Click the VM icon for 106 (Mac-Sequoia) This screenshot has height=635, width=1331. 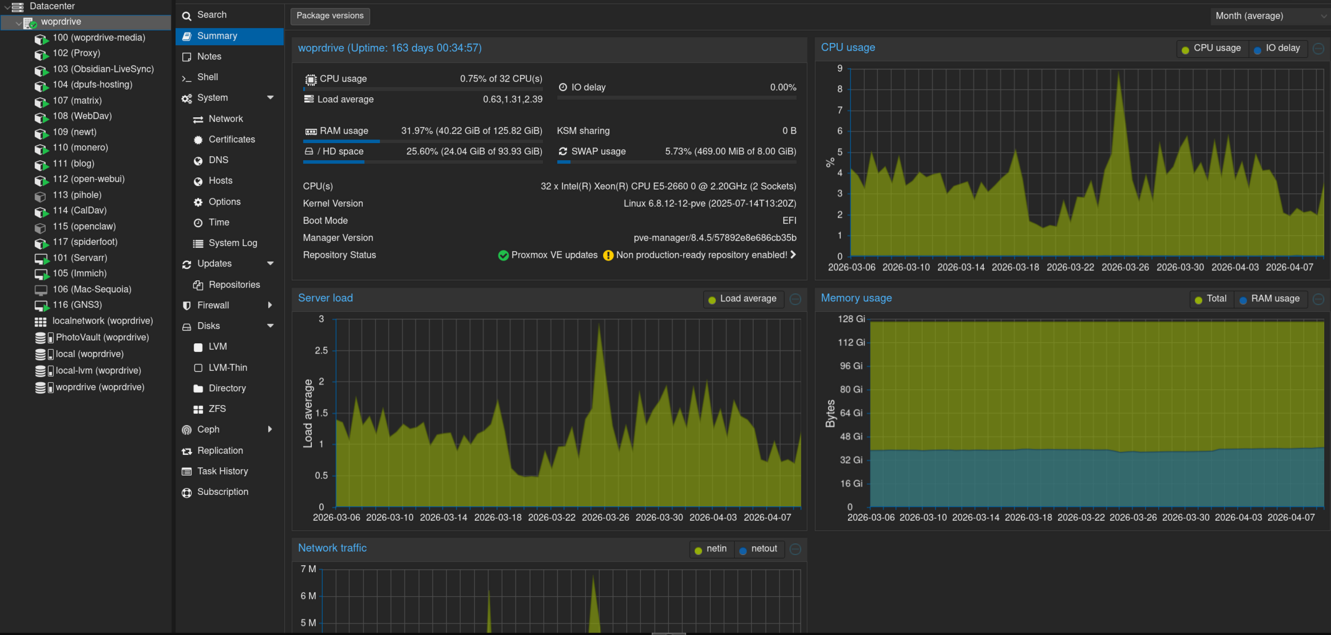(x=41, y=290)
